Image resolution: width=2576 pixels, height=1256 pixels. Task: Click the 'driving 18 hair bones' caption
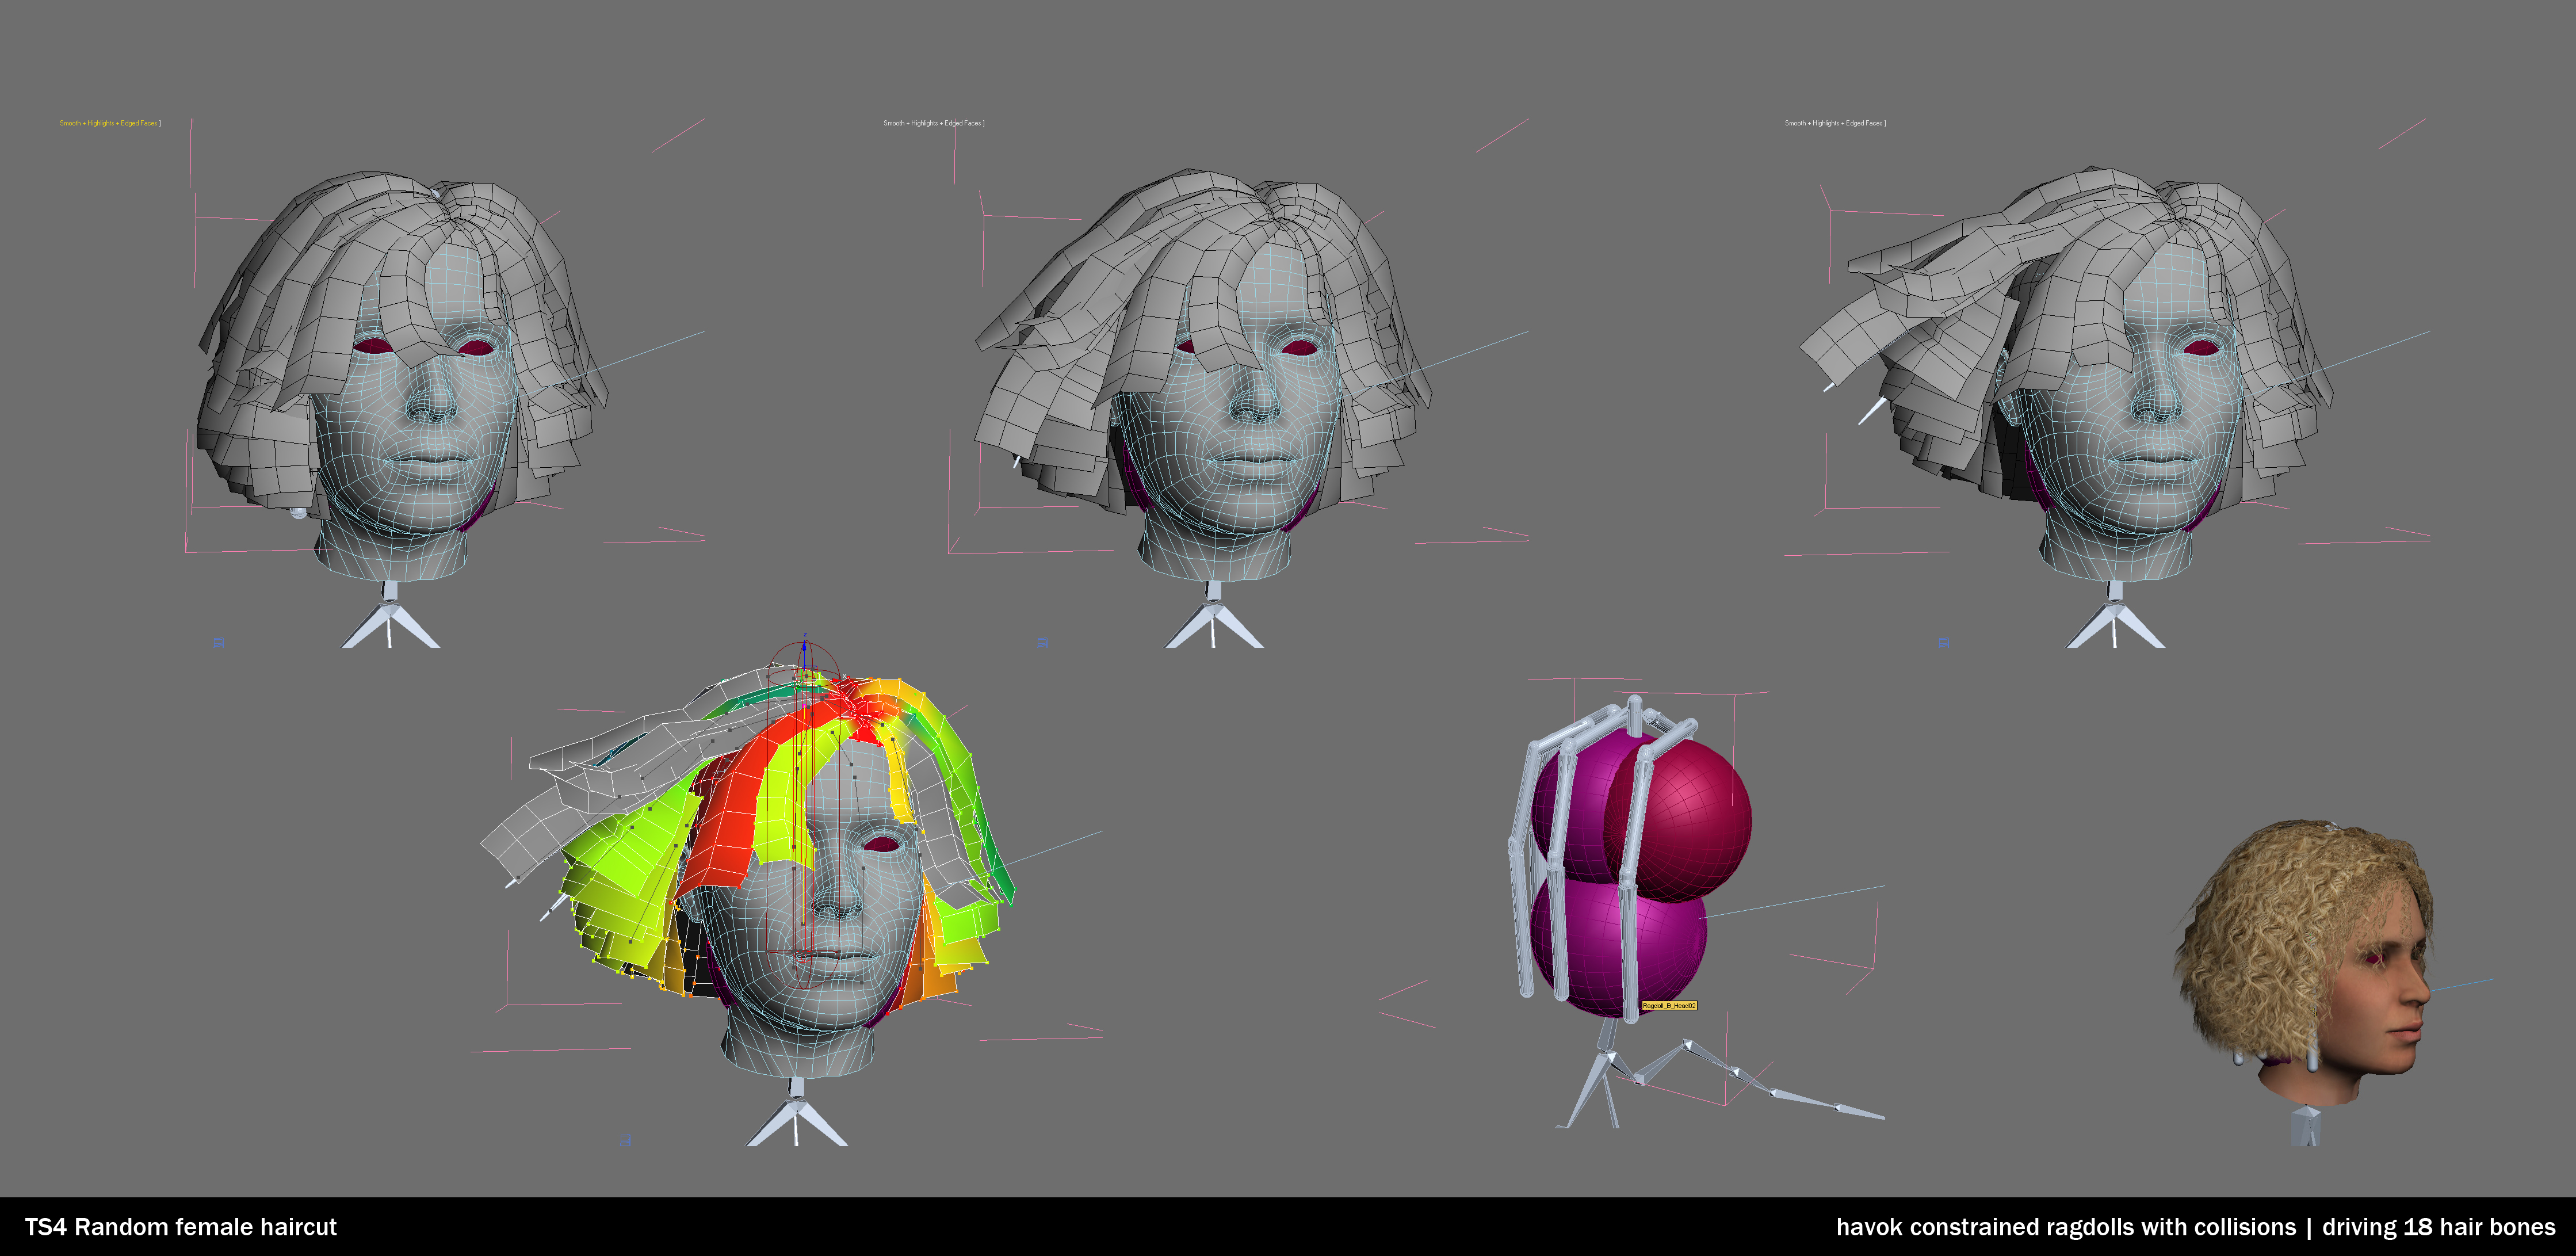coord(2438,1227)
